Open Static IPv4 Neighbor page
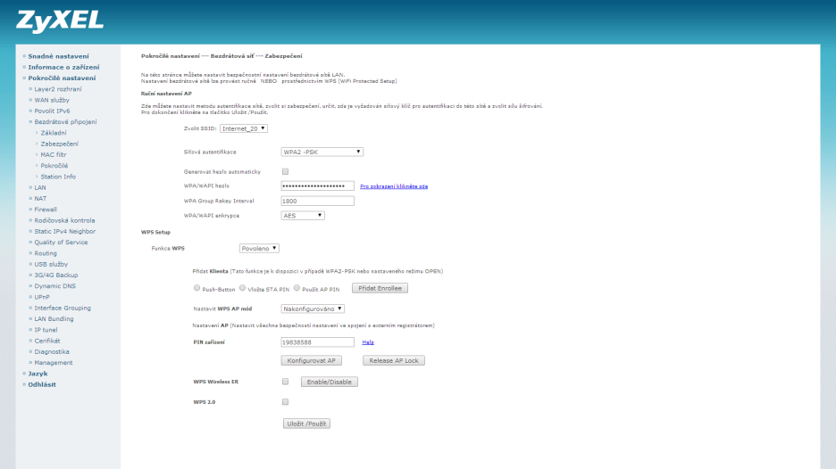 tap(65, 231)
